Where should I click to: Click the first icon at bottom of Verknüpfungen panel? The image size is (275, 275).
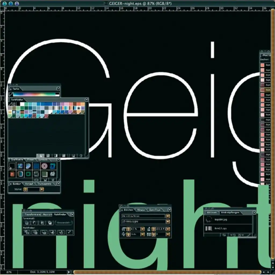pyautogui.click(x=224, y=235)
